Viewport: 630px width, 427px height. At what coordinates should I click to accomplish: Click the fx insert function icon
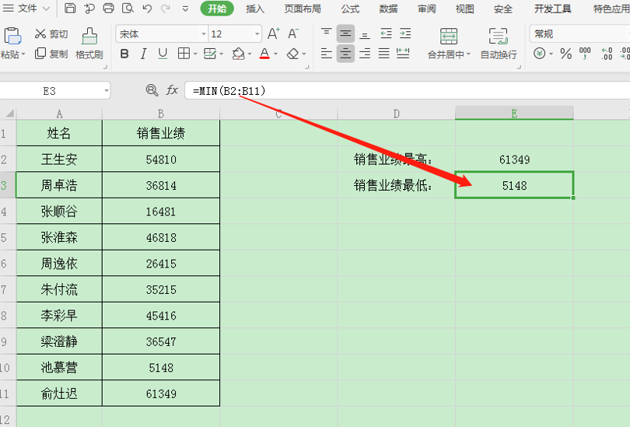tap(172, 90)
